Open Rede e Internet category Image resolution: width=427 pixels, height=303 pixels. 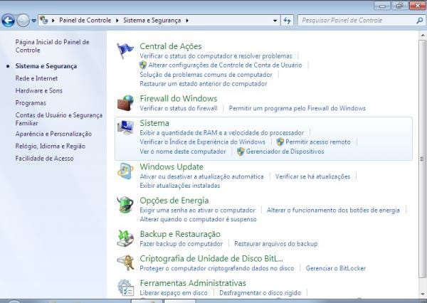click(x=36, y=78)
